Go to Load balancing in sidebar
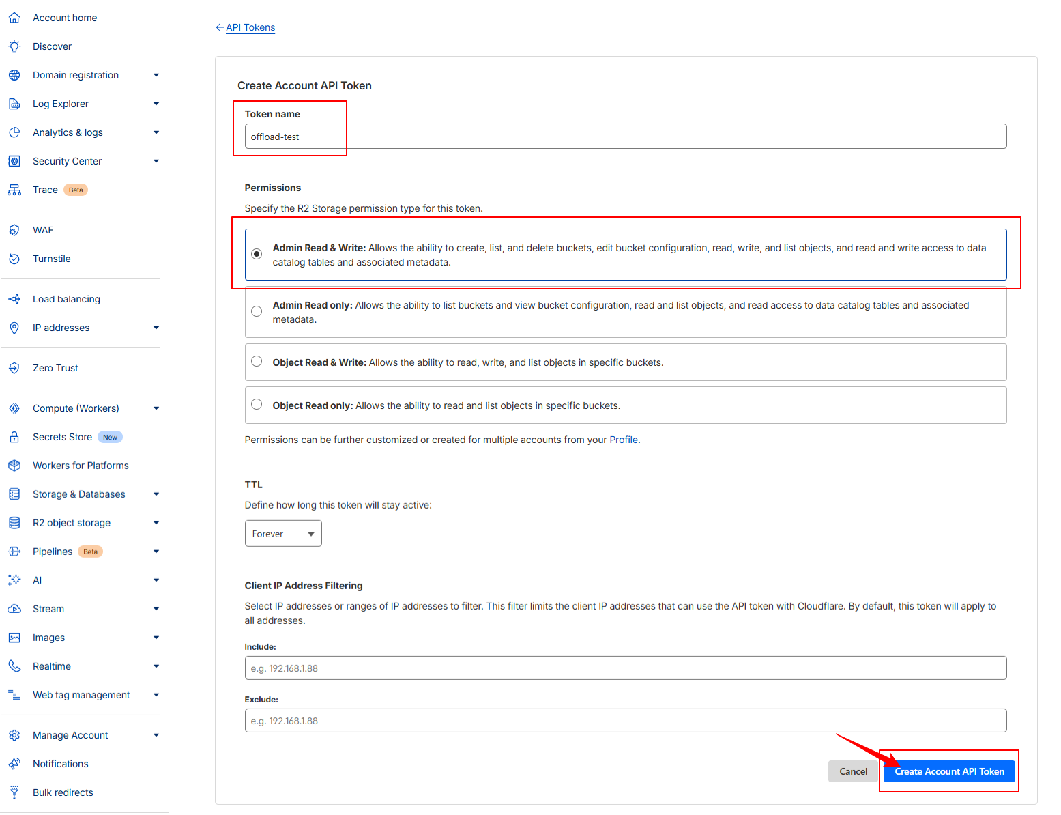This screenshot has width=1061, height=815. [66, 299]
